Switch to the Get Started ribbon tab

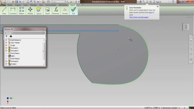click(x=63, y=5)
